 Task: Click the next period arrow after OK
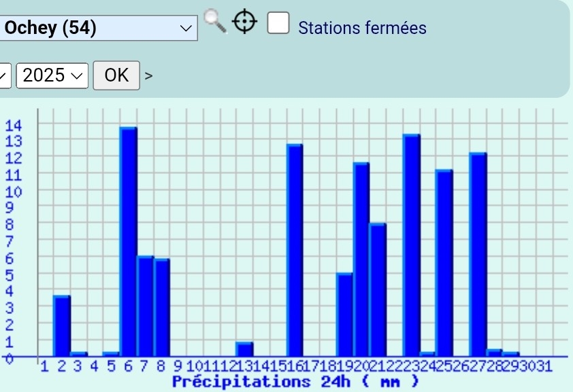click(148, 76)
